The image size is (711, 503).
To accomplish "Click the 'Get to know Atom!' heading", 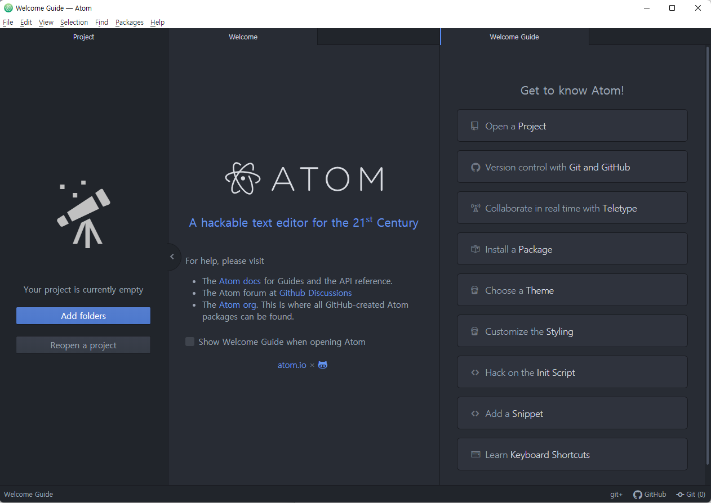I will (x=572, y=91).
